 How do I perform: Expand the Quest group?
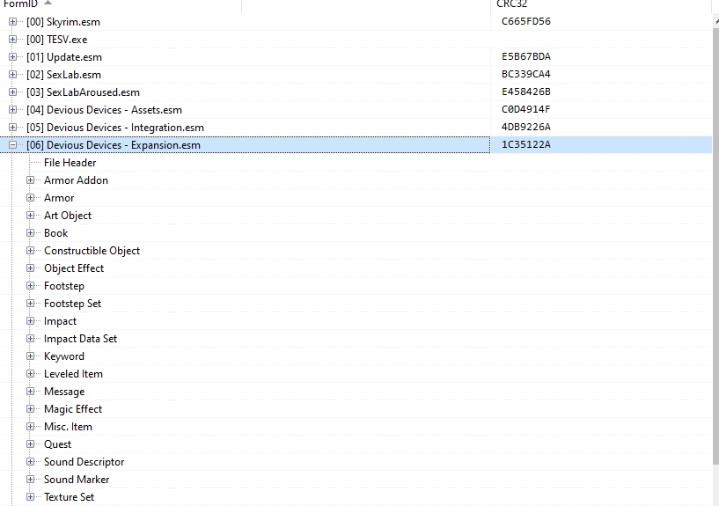(30, 444)
